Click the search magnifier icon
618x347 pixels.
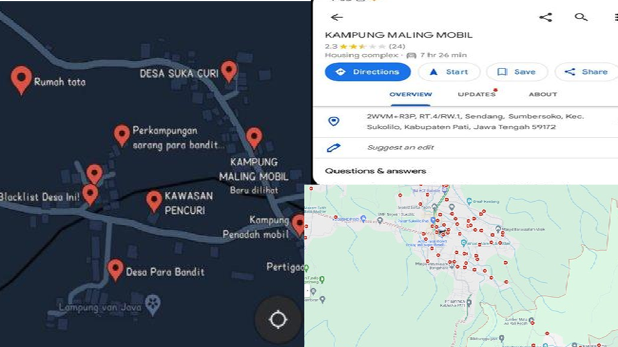coord(581,17)
